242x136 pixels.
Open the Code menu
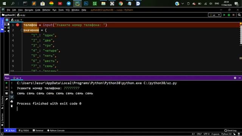(x=38, y=10)
